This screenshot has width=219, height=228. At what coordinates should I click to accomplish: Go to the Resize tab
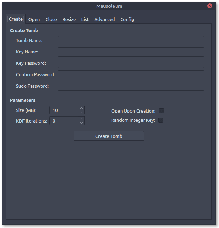(69, 19)
